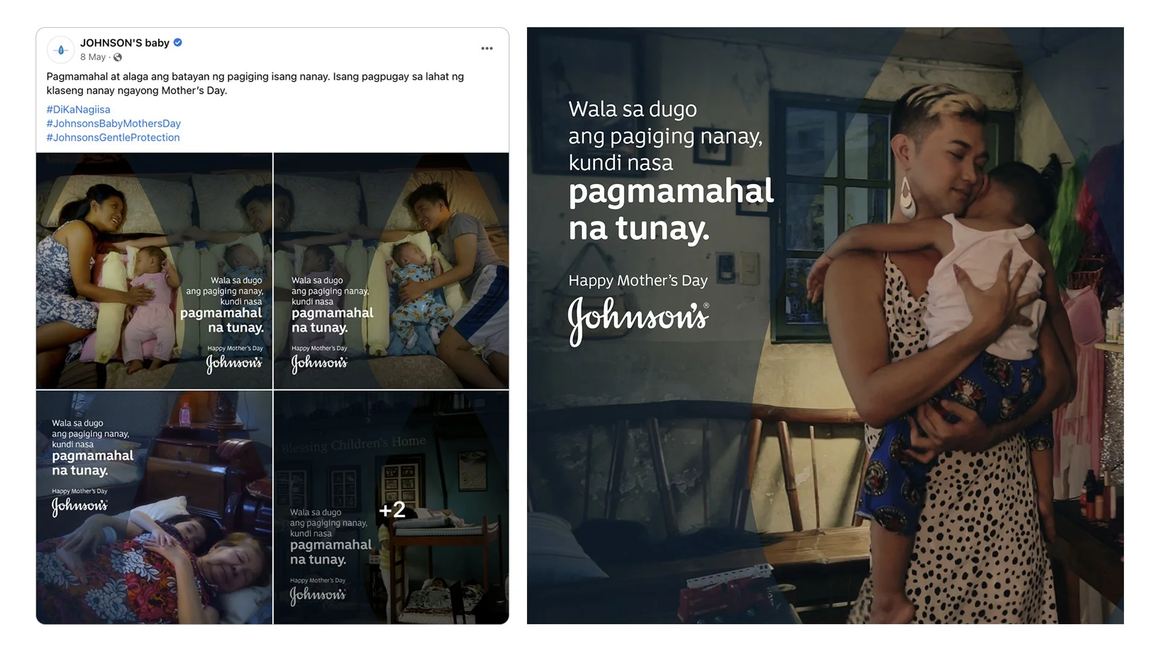This screenshot has width=1159, height=652.
Task: Open photo of grandmother sleeping with child
Action: [x=154, y=507]
